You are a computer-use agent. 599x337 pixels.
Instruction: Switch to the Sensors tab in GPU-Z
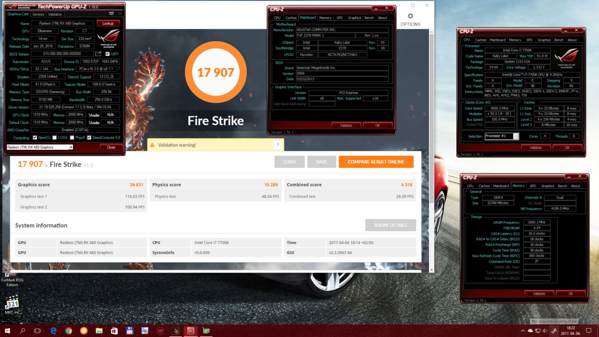[38, 14]
